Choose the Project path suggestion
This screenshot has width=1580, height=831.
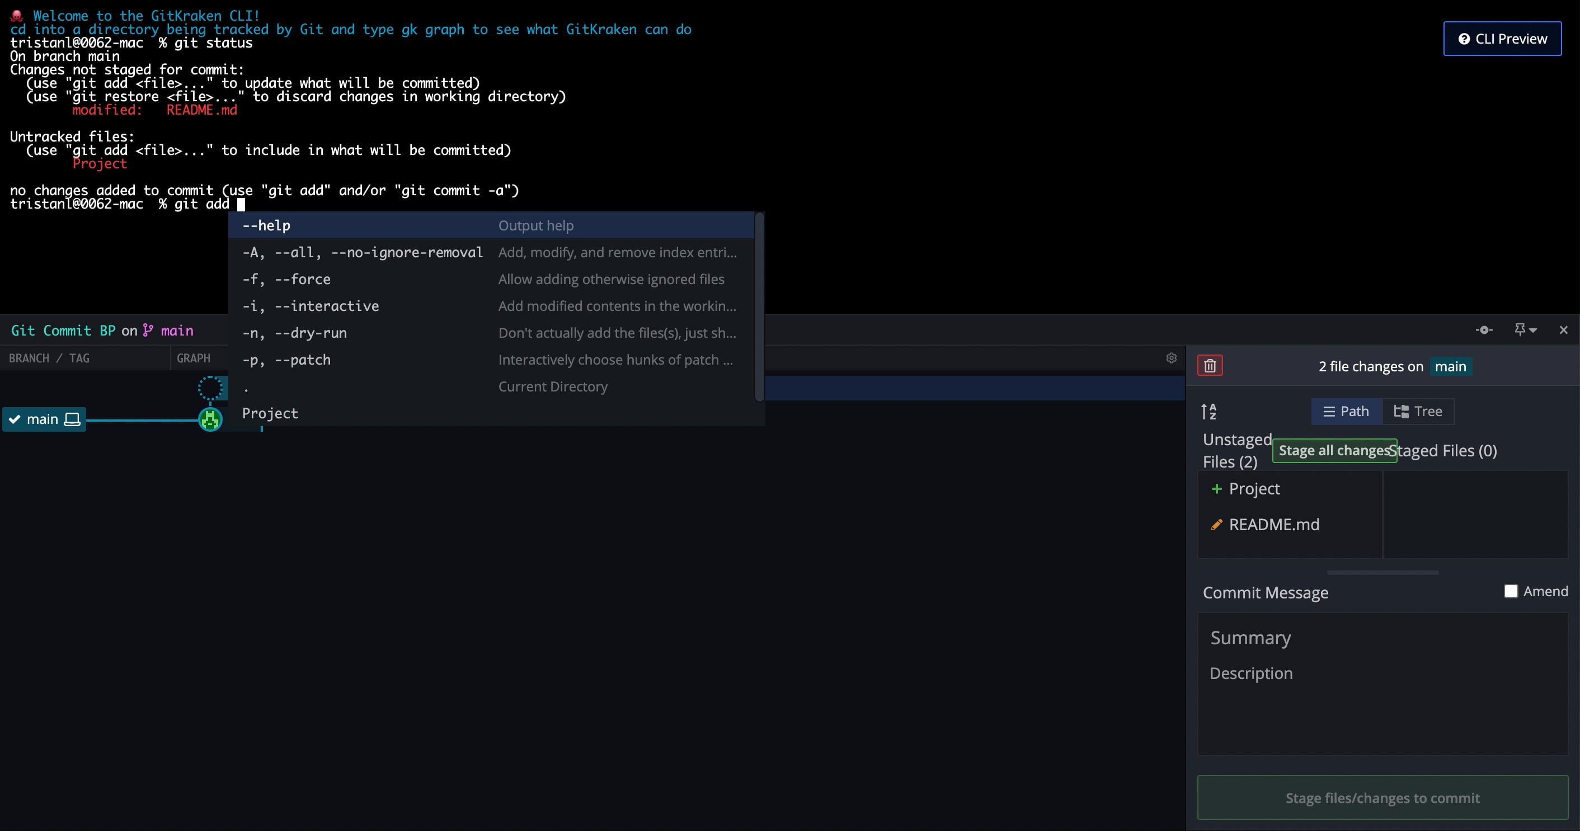[x=491, y=413]
